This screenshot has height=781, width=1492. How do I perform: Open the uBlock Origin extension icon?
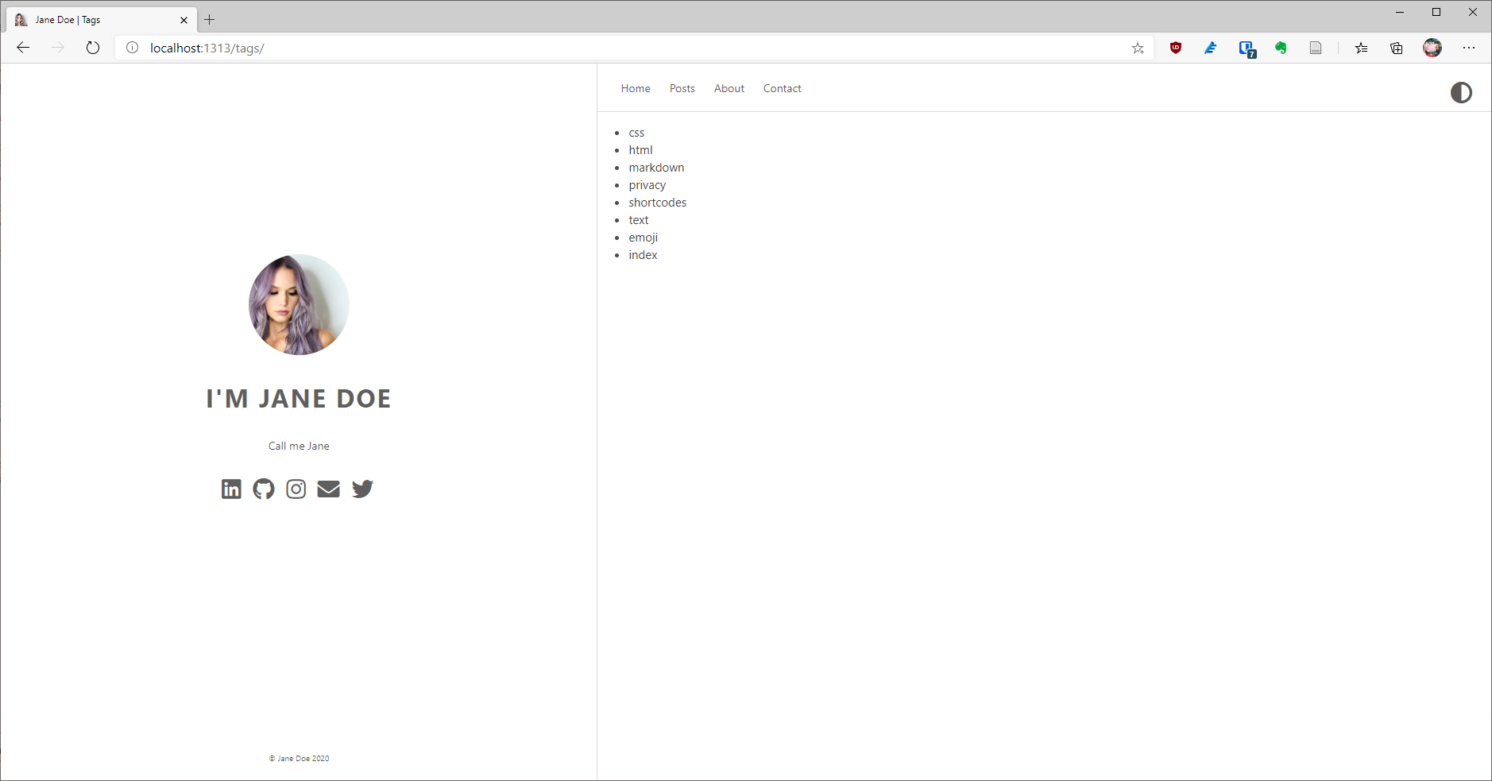tap(1176, 48)
